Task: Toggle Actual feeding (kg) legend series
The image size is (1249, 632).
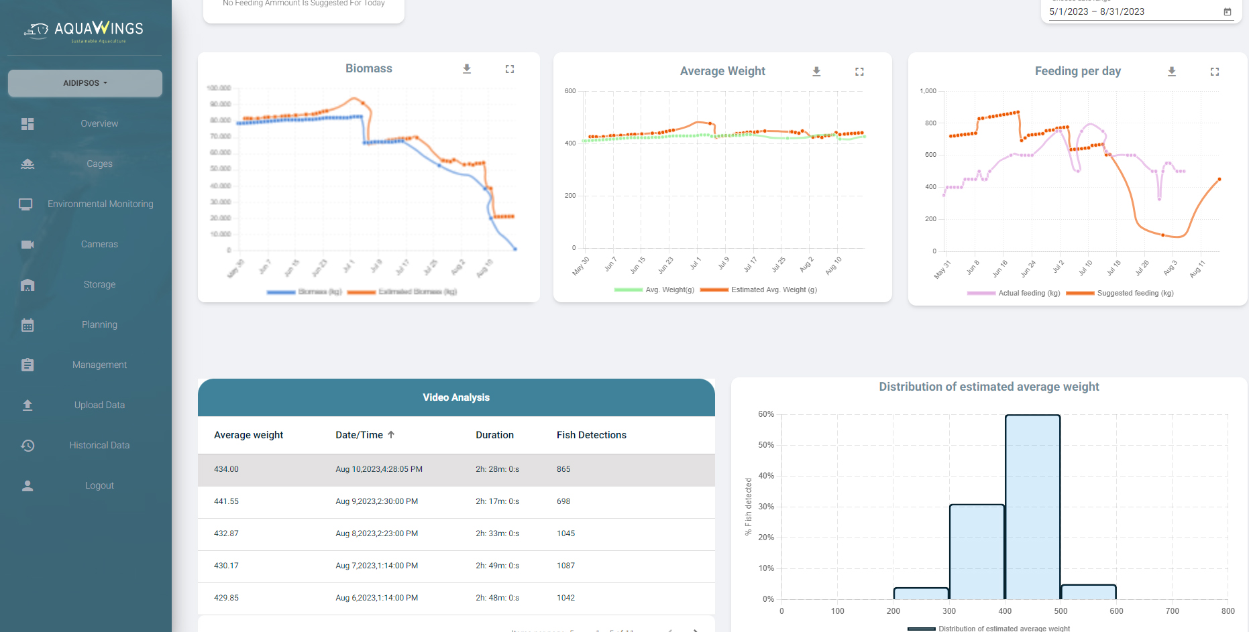Action: pyautogui.click(x=1014, y=293)
